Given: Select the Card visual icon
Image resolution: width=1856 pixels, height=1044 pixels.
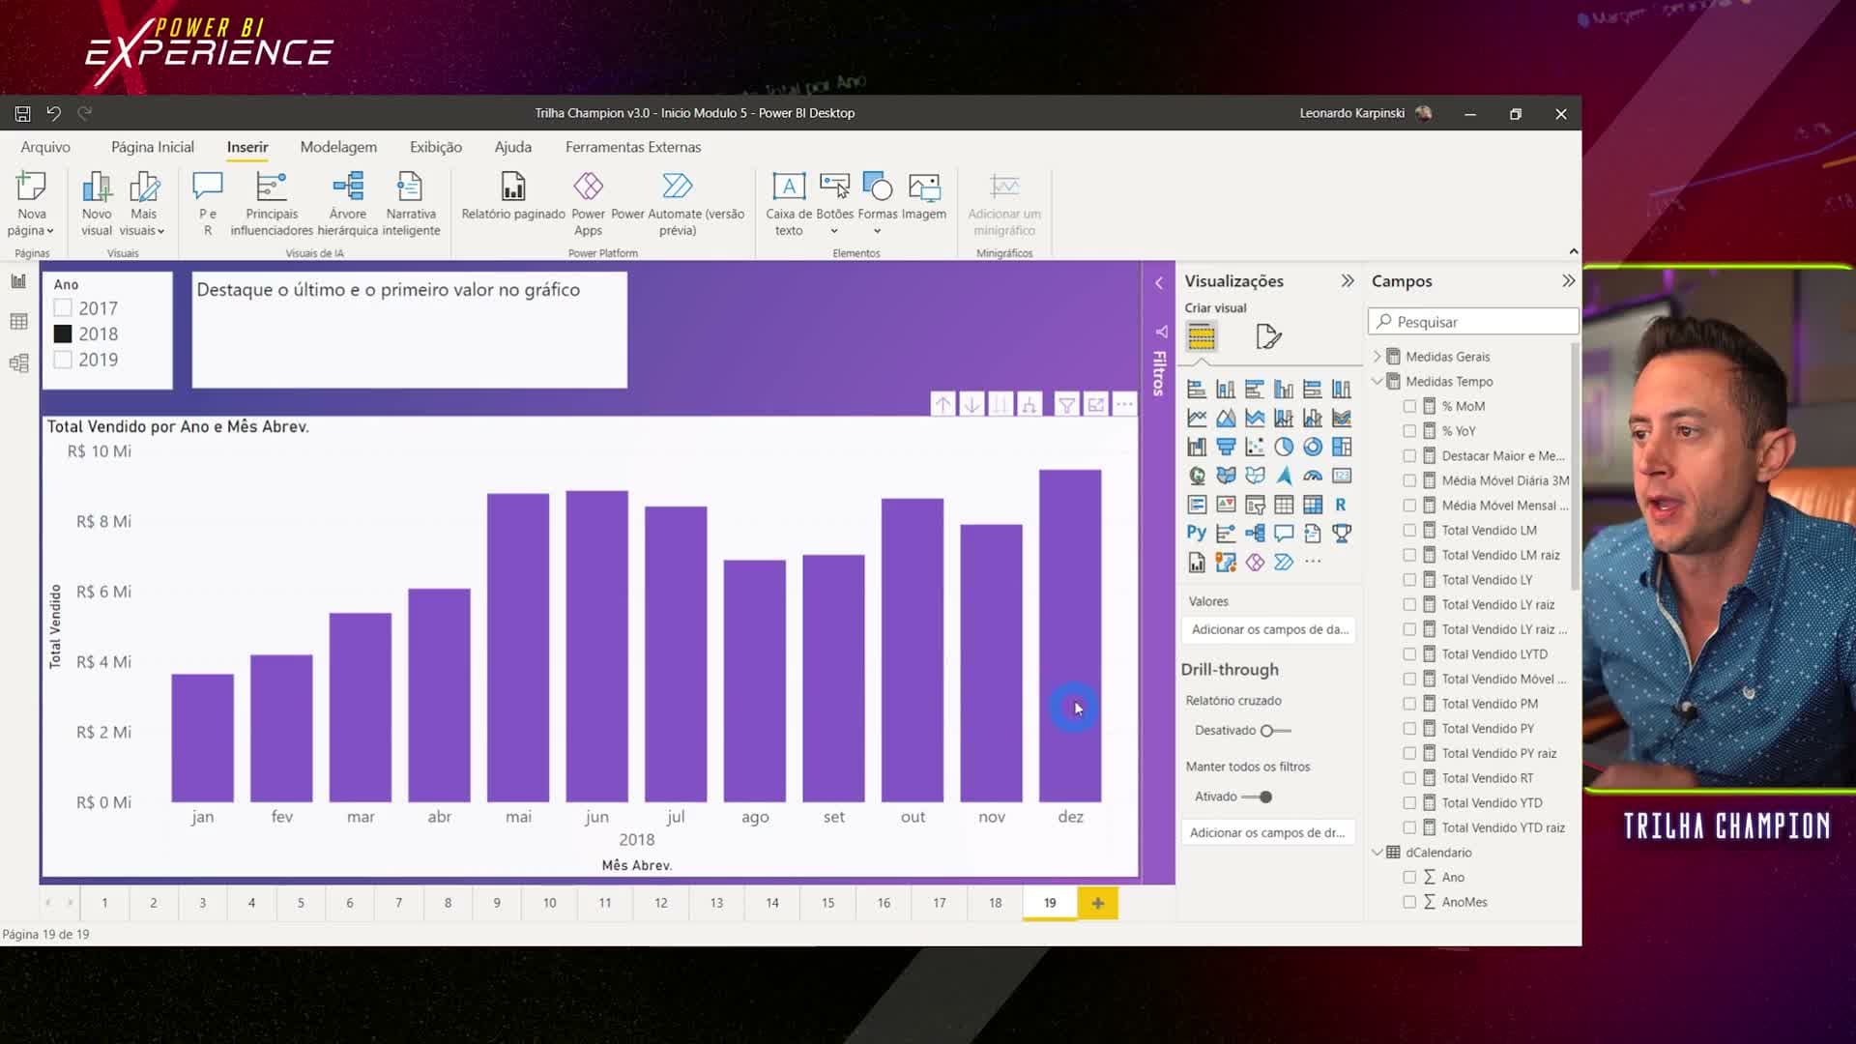Looking at the screenshot, I should point(1342,476).
